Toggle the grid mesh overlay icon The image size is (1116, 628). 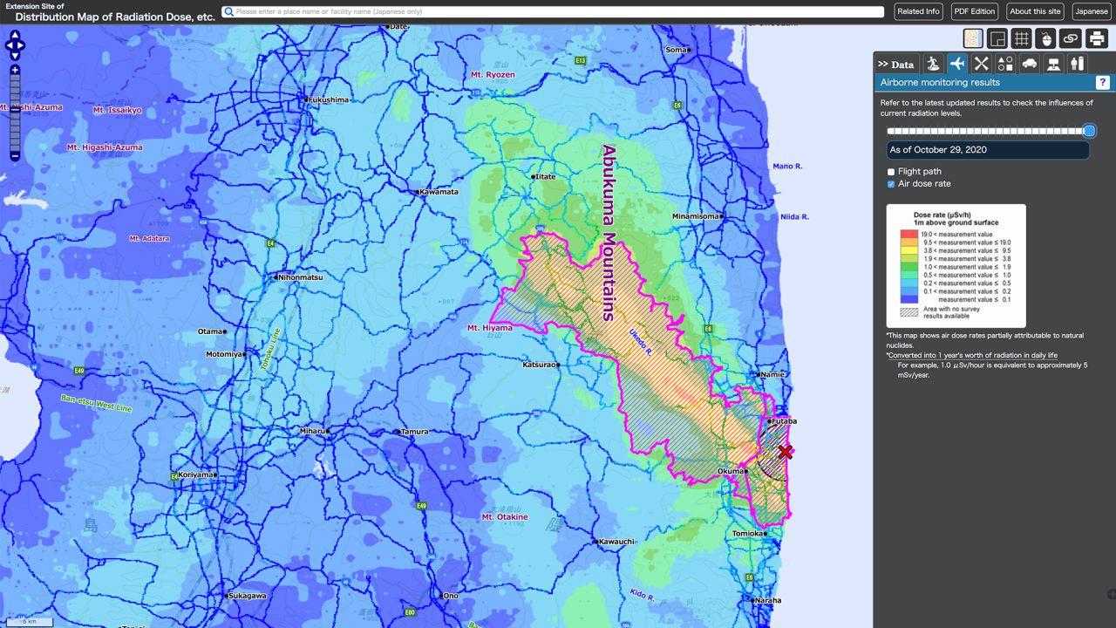[x=1022, y=38]
